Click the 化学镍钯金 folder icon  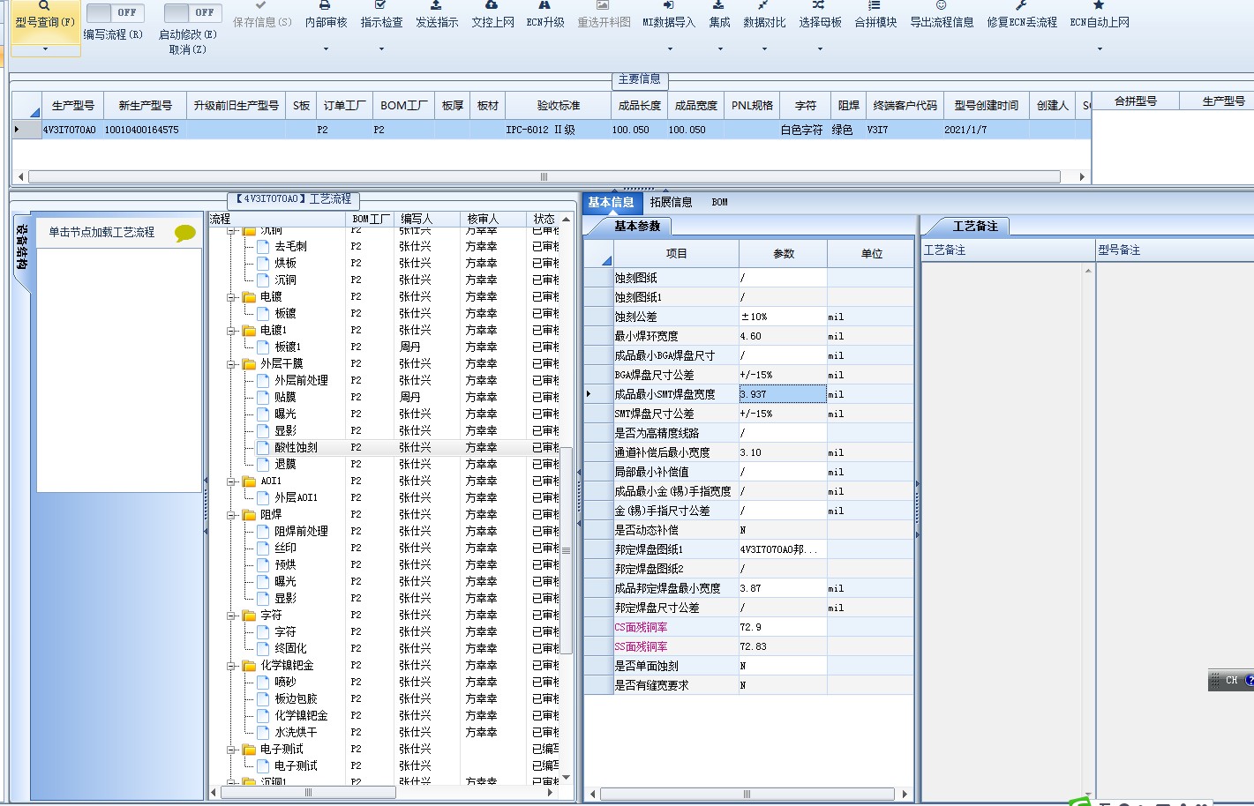coord(250,666)
